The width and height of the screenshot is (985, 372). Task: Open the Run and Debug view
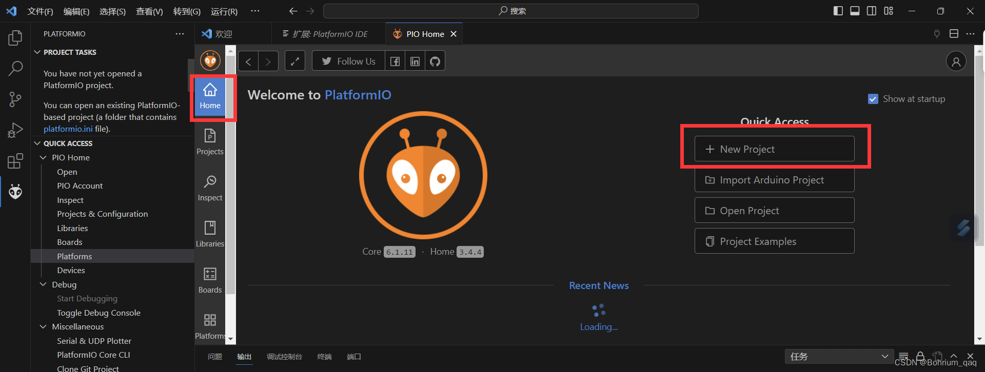15,130
